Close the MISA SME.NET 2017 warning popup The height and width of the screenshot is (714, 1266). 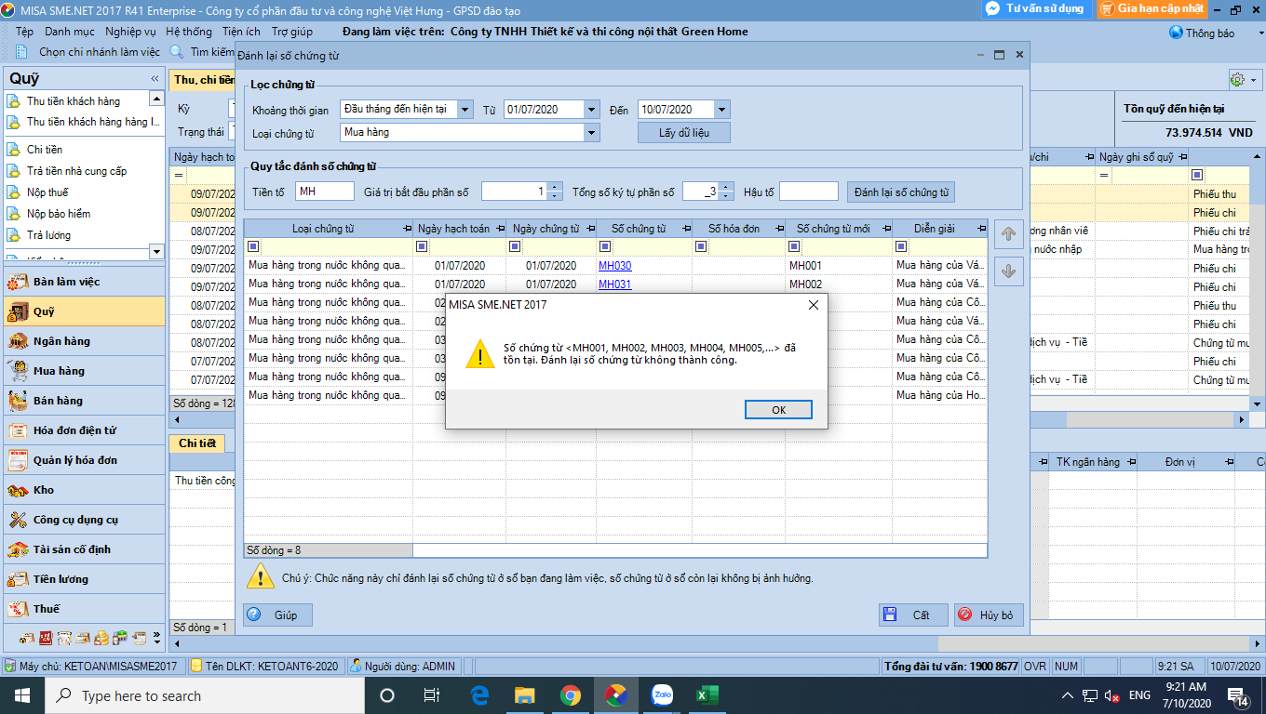pyautogui.click(x=813, y=304)
